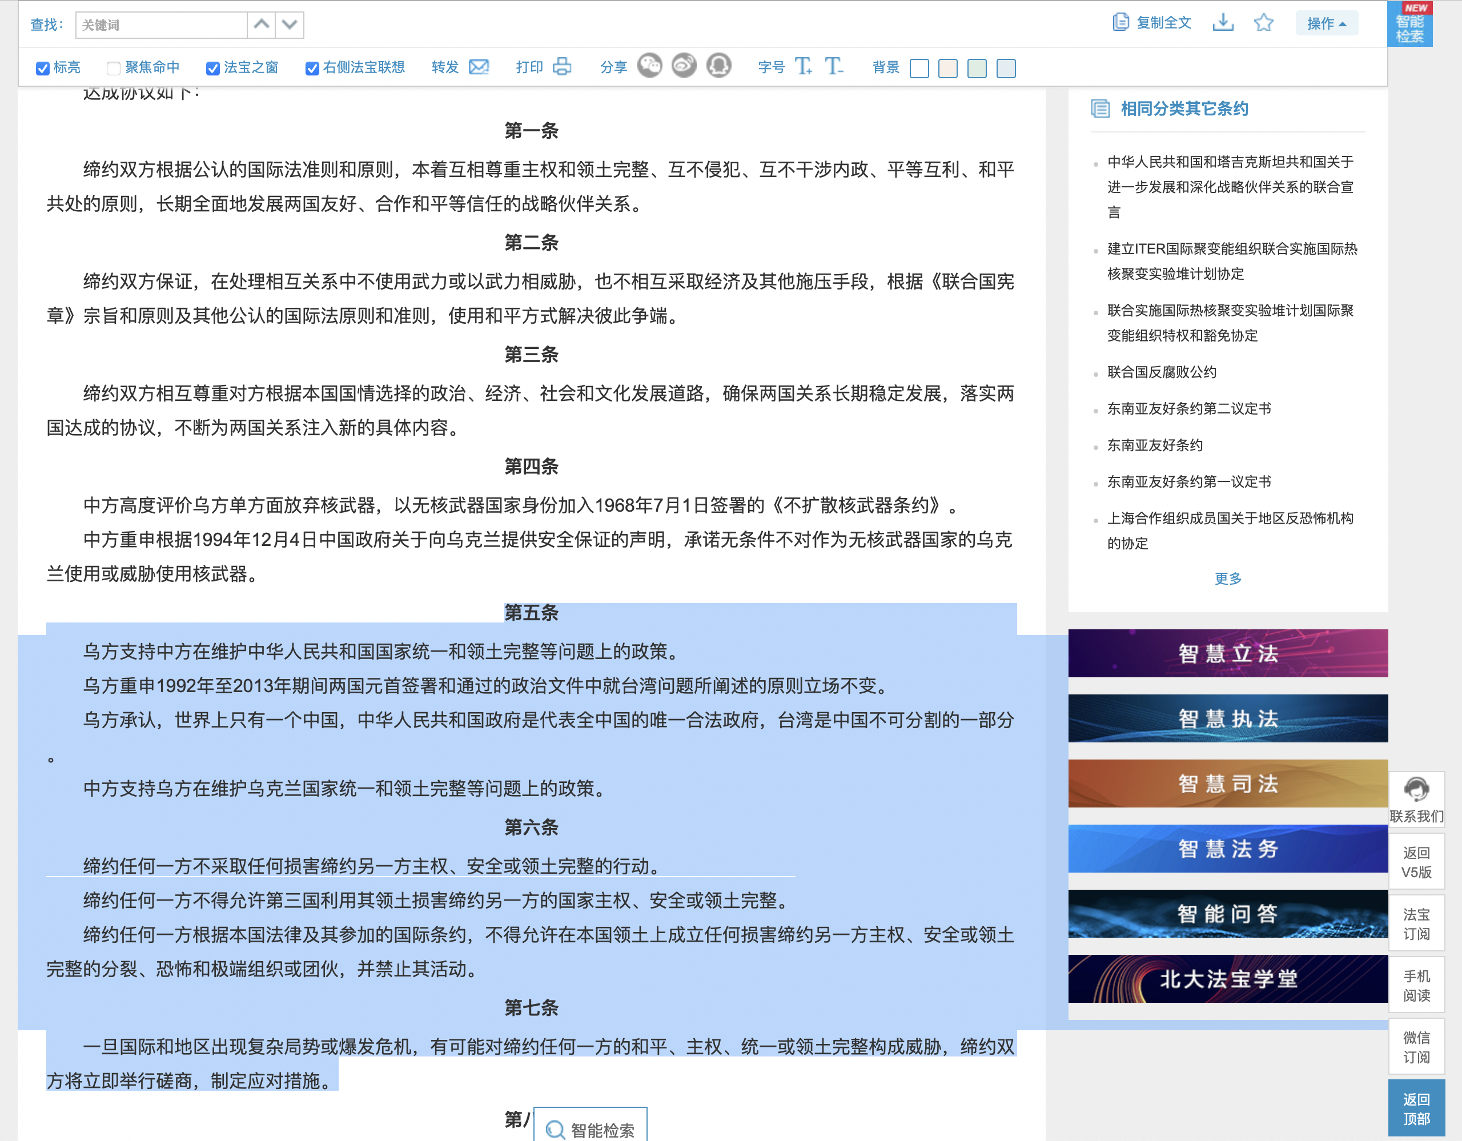Toggle the 标亮 checkbox
Viewport: 1462px width, 1141px height.
coord(42,69)
